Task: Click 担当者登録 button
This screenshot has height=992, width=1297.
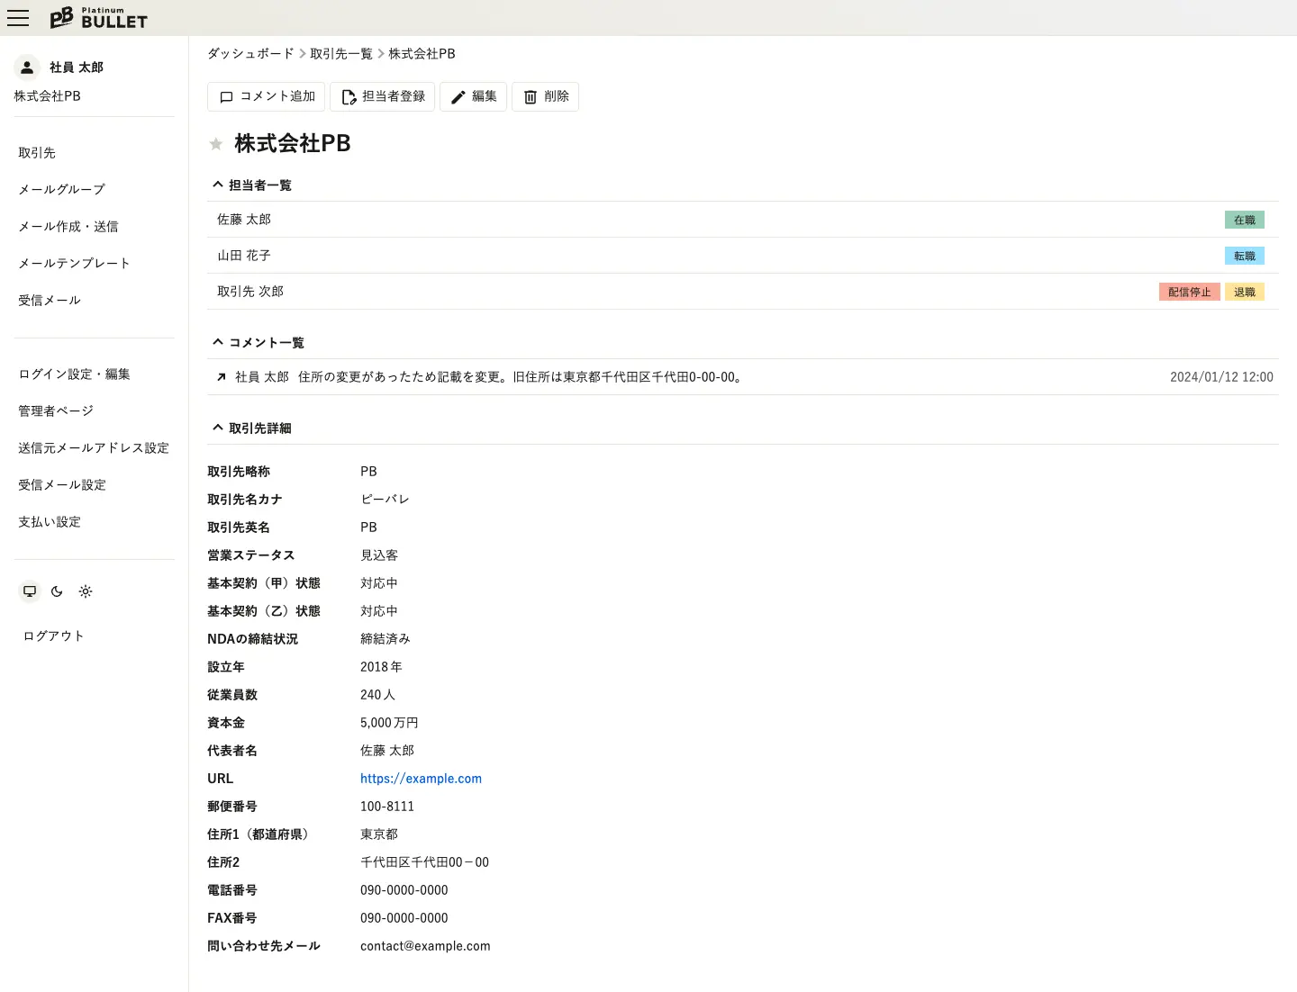Action: (383, 96)
